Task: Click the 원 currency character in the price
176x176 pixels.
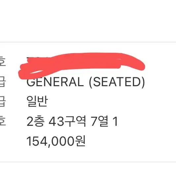Action: pos(80,141)
